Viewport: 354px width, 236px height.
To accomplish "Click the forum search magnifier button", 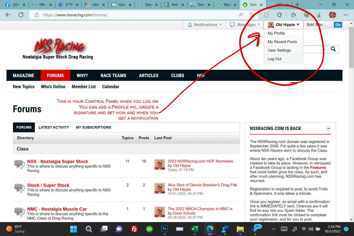I will tap(333, 49).
